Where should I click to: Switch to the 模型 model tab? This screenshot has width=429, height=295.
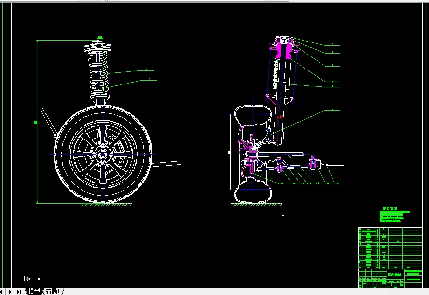click(34, 291)
